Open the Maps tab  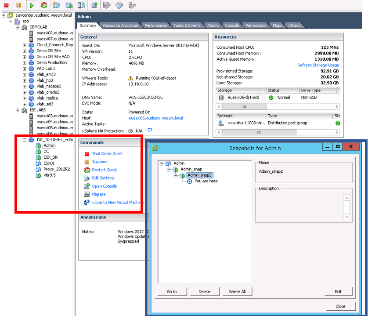point(277,25)
